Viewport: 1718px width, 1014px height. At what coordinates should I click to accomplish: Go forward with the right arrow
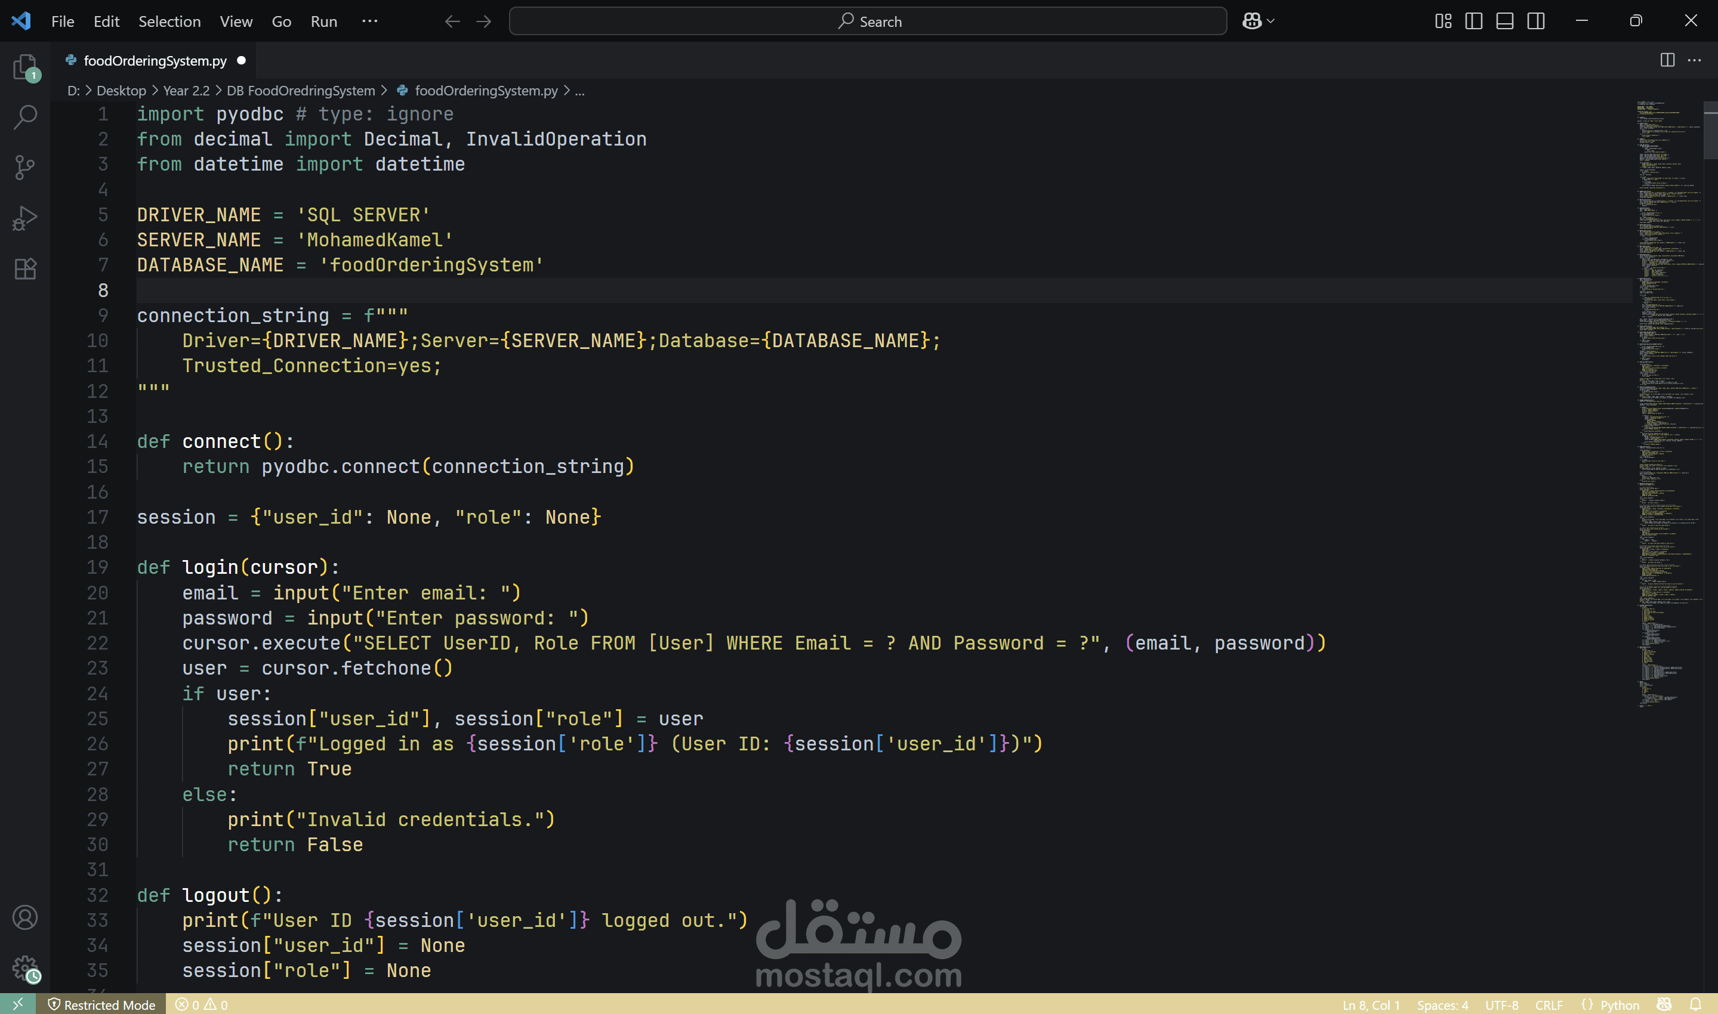[x=484, y=21]
